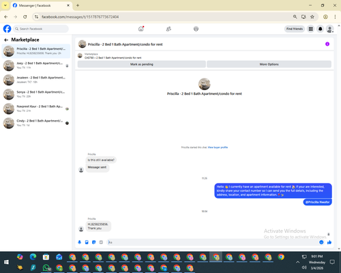Open Microsoft Edge from the taskbar

click(x=33, y=257)
